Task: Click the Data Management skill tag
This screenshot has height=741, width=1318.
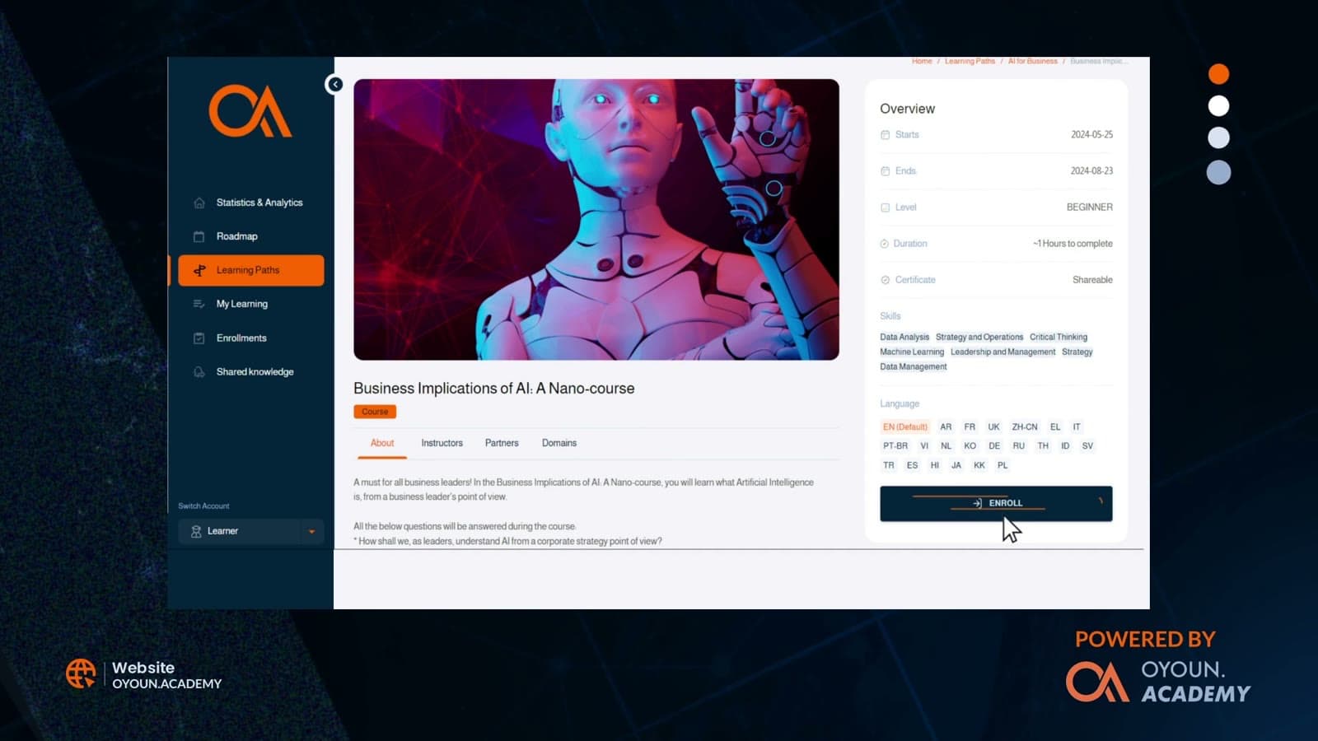Action: [913, 366]
